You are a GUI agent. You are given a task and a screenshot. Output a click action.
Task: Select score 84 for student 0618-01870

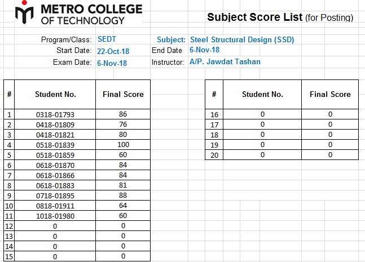click(x=123, y=165)
